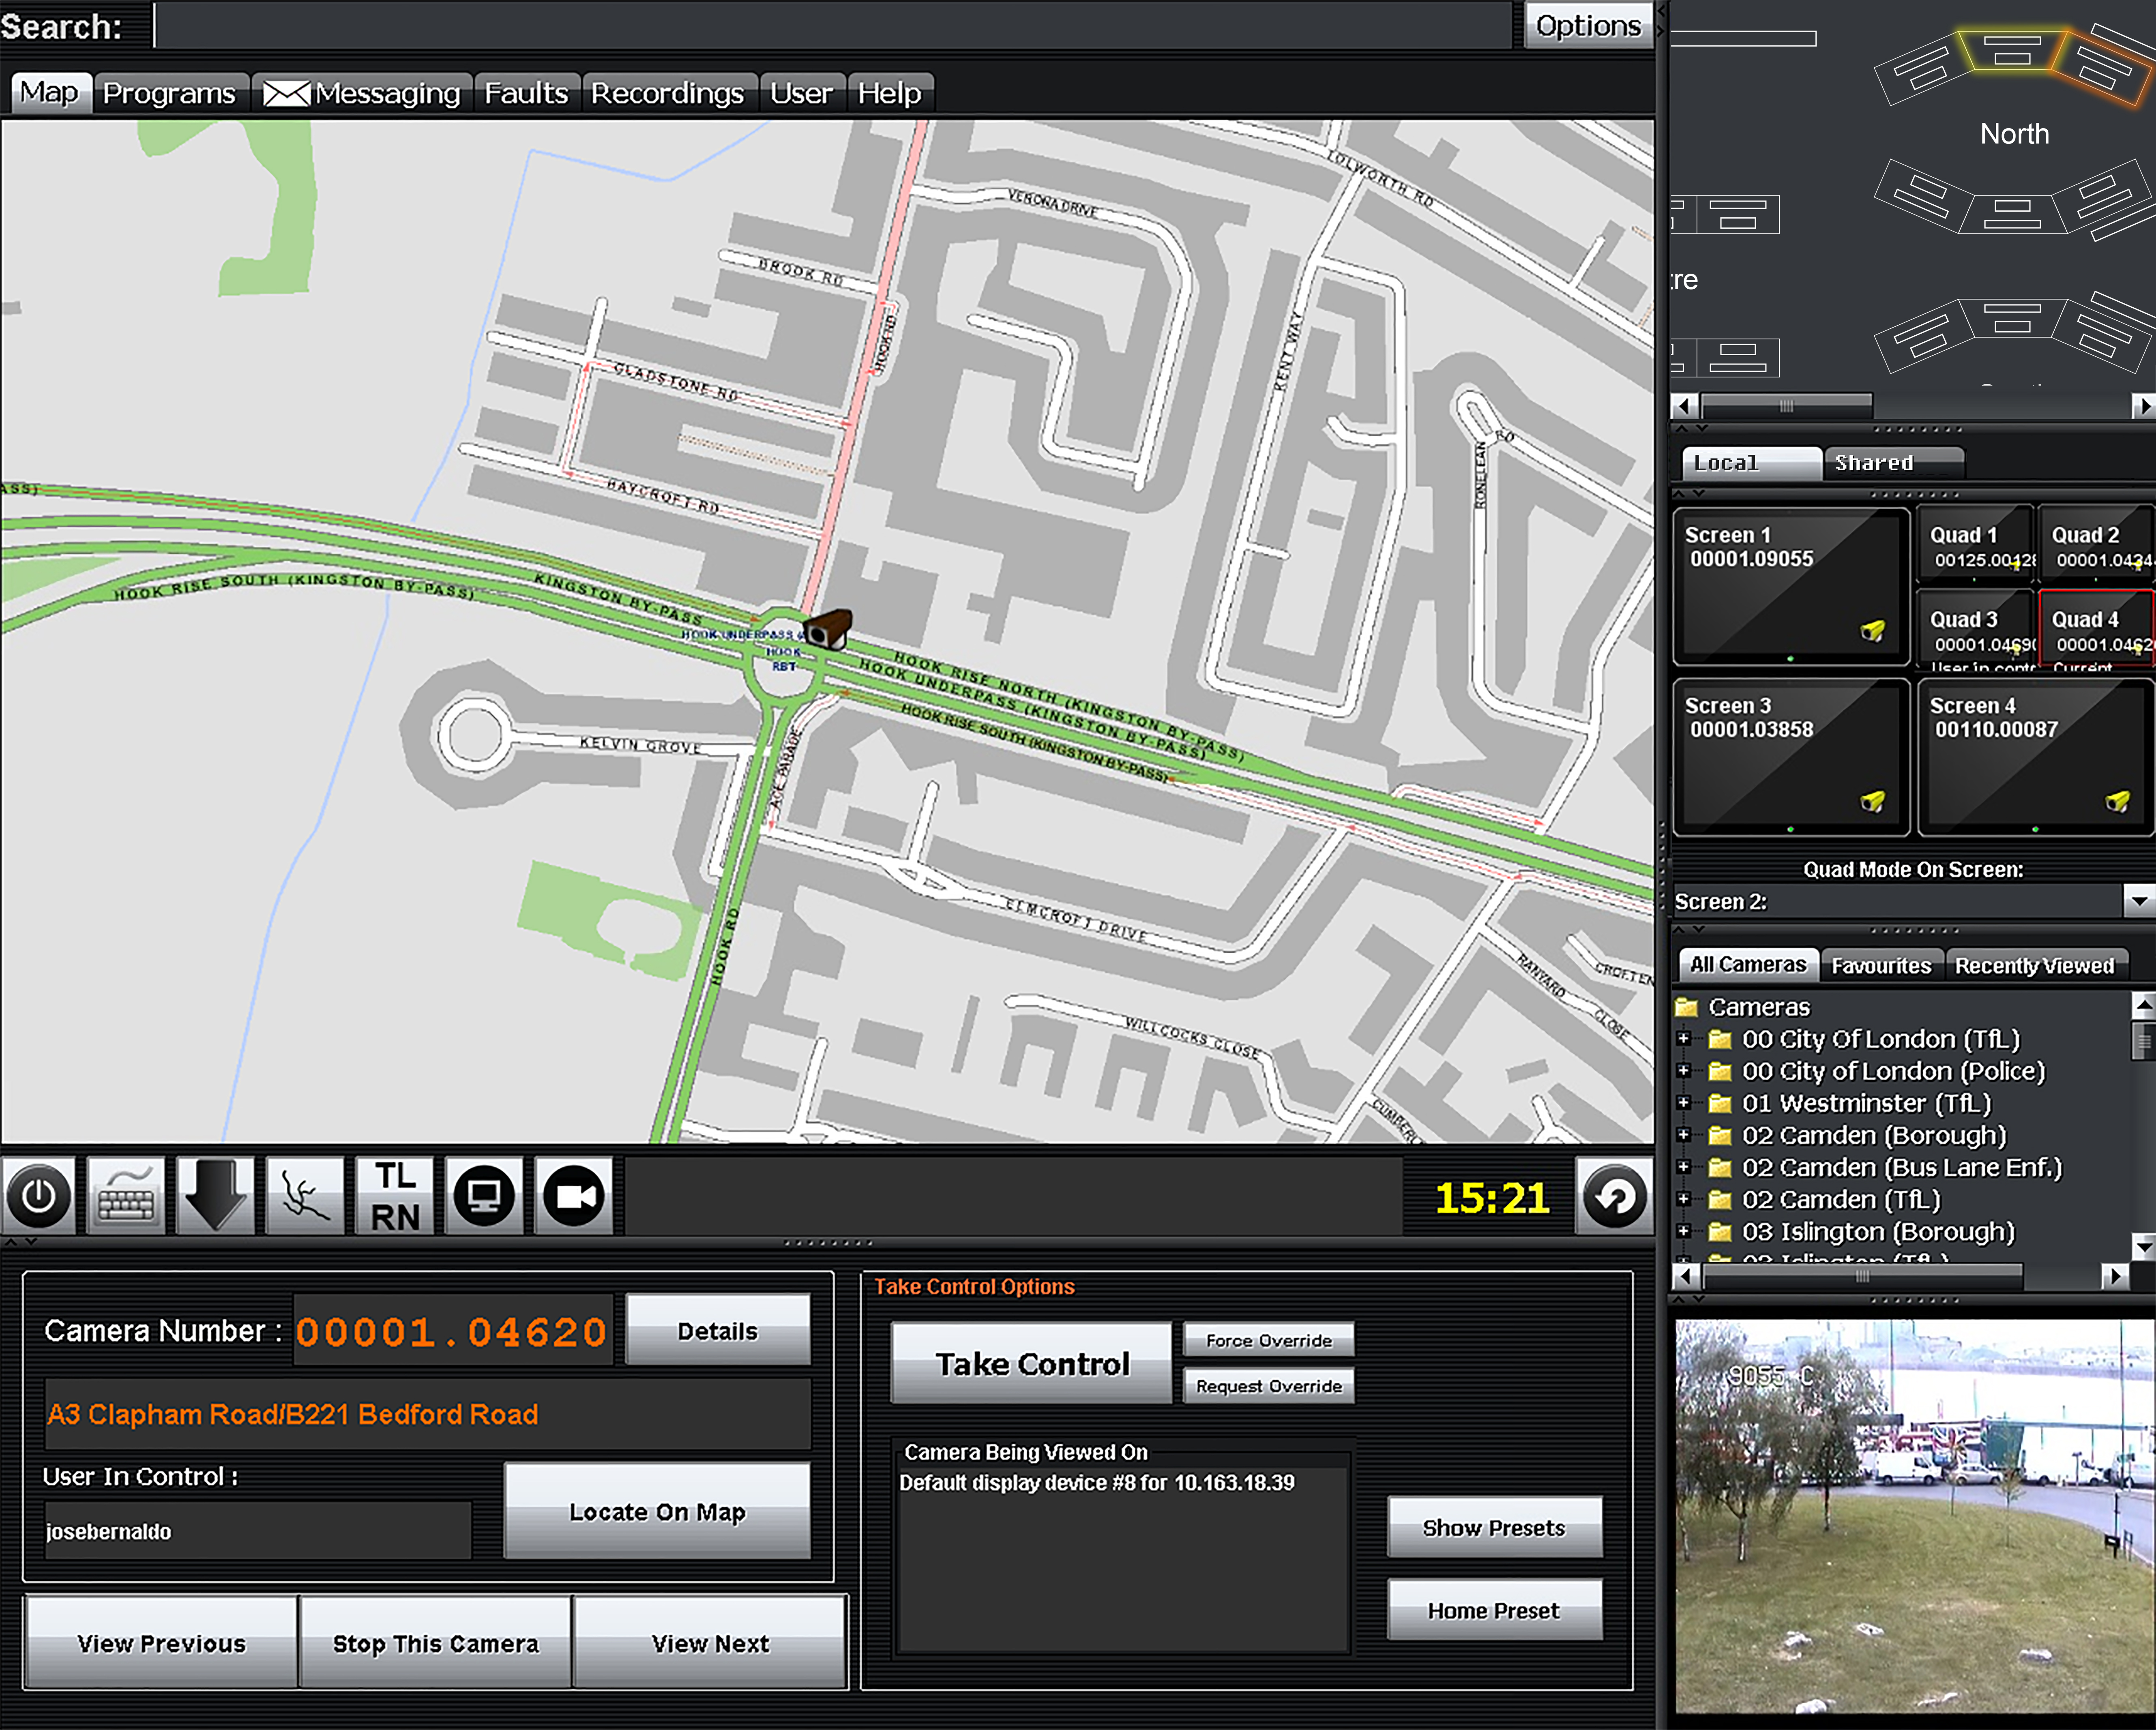The height and width of the screenshot is (1730, 2156).
Task: Select the Quad 4 current tile
Action: tap(2096, 630)
